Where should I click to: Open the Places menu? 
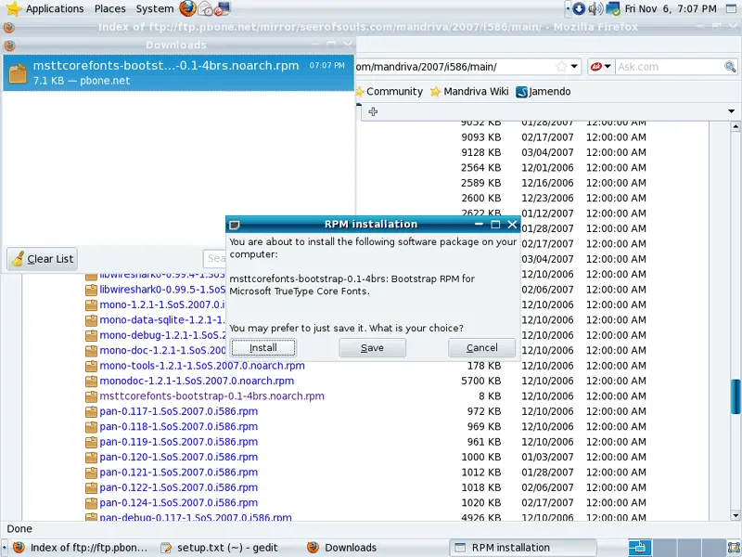tap(109, 8)
